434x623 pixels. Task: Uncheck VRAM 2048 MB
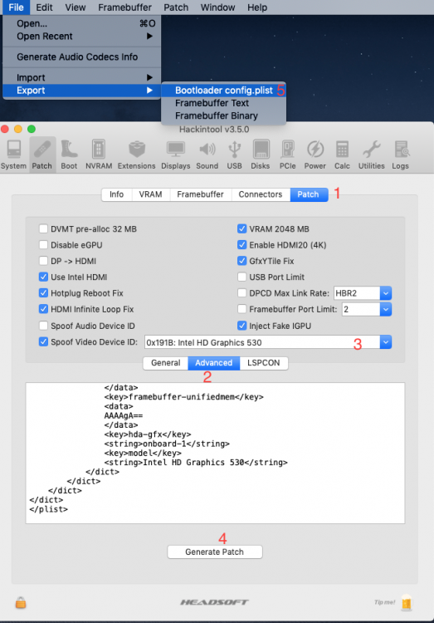pos(241,229)
